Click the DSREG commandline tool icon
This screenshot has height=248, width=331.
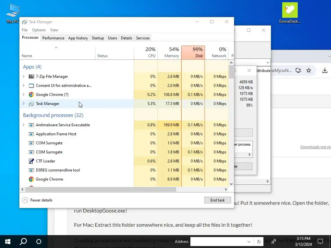[x=31, y=170]
